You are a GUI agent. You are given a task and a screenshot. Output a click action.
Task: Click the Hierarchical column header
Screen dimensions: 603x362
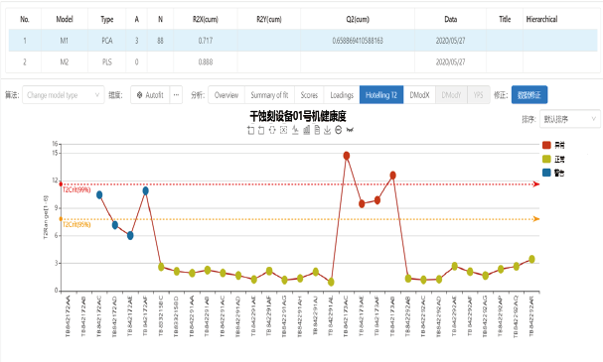pos(541,19)
